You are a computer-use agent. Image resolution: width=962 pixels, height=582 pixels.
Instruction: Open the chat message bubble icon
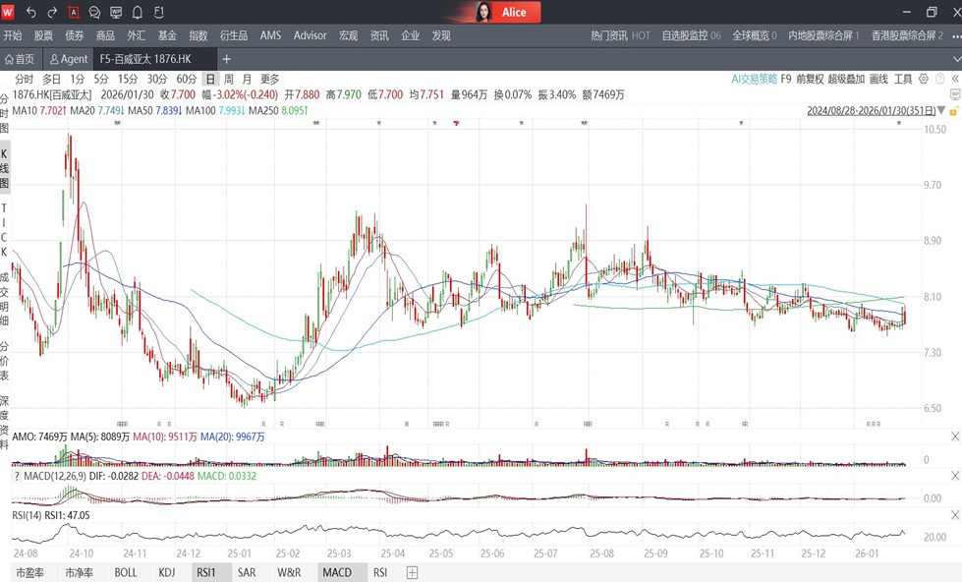[95, 12]
